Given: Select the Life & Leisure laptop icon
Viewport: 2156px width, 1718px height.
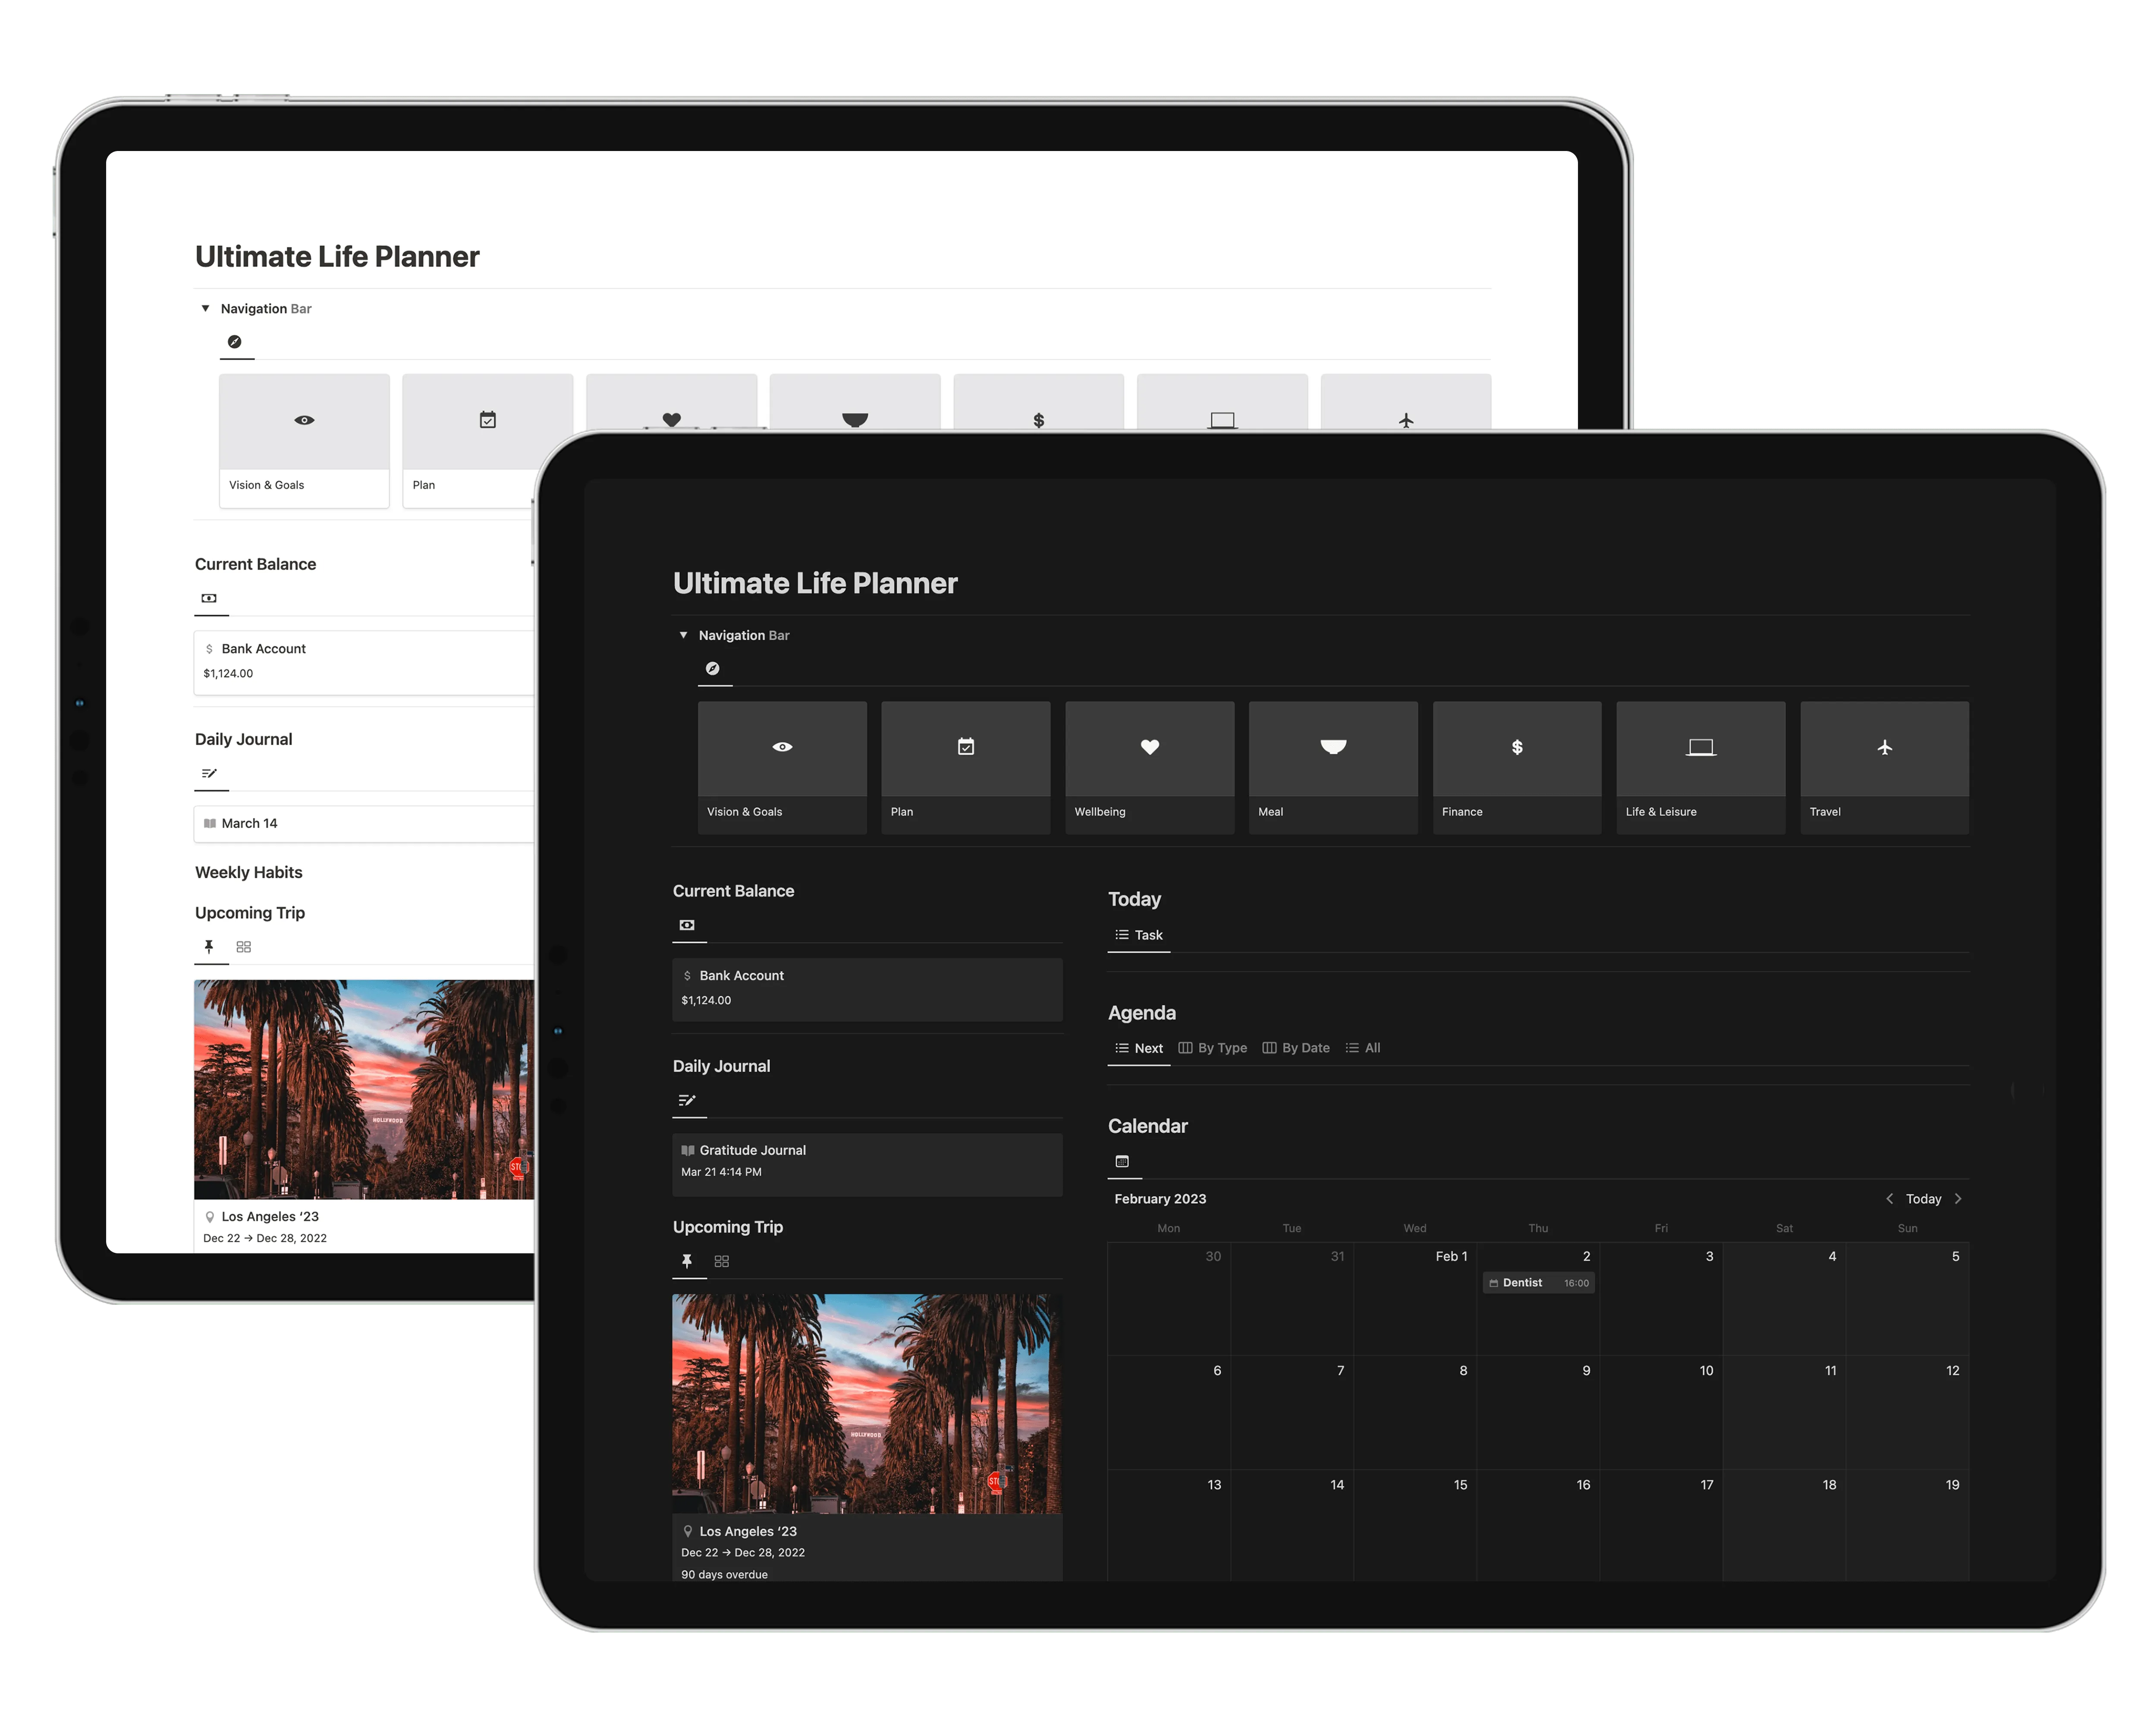Looking at the screenshot, I should point(1700,746).
